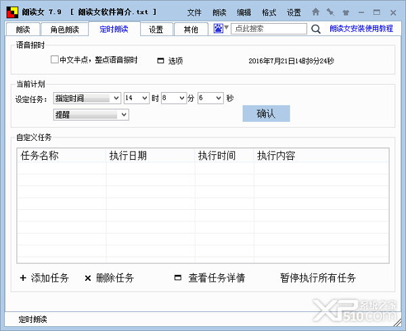Click the 确认 button

[266, 114]
